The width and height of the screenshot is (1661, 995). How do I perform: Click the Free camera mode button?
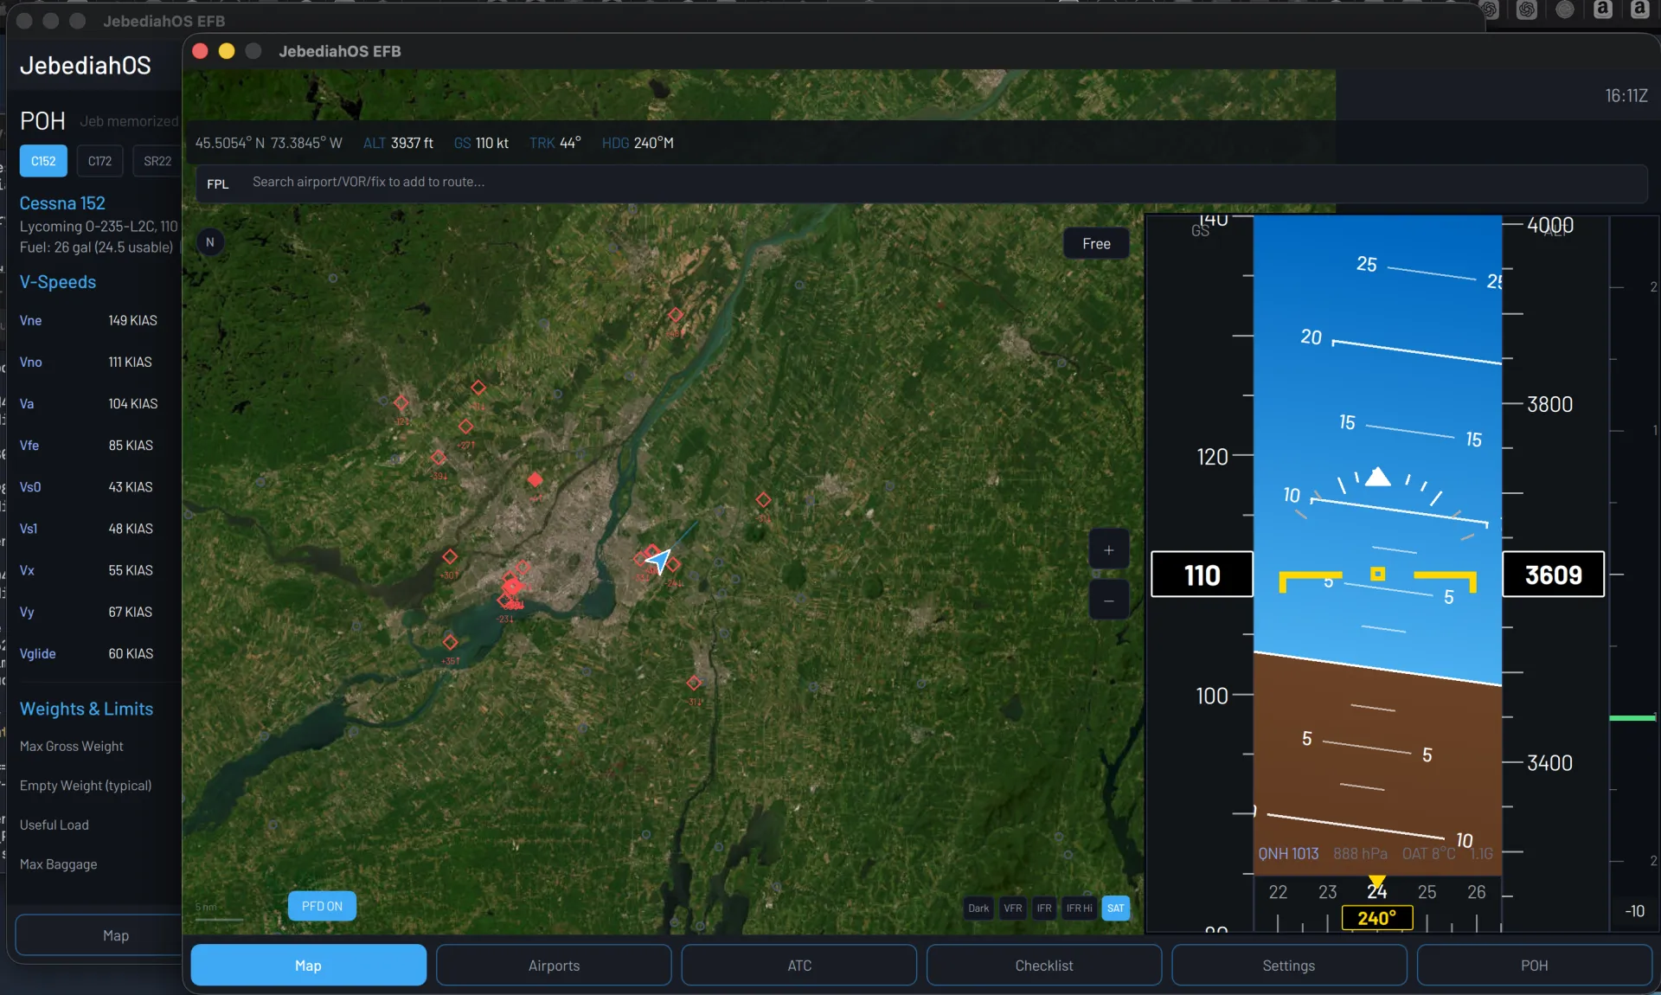[x=1095, y=243]
